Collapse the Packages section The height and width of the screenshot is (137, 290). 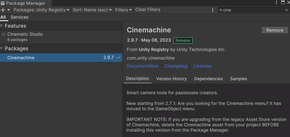2,49
